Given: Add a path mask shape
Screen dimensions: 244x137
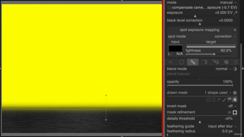Looking at the screenshot, I should click(219, 100).
